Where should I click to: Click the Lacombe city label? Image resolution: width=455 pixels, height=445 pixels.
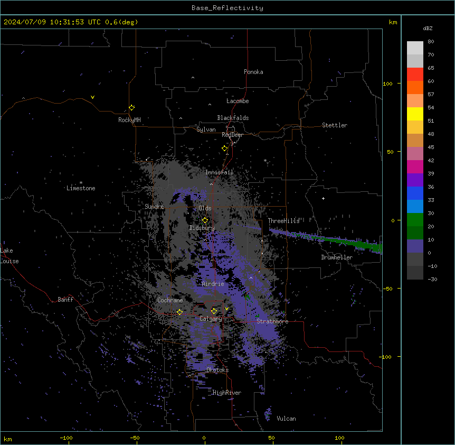click(x=238, y=101)
